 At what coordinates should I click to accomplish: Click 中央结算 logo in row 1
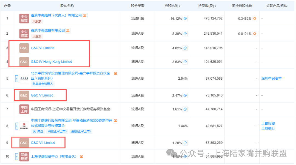24,19
